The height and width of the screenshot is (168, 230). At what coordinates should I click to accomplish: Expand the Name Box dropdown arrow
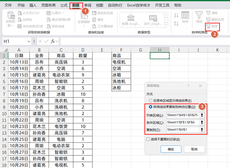pyautogui.click(x=29, y=41)
